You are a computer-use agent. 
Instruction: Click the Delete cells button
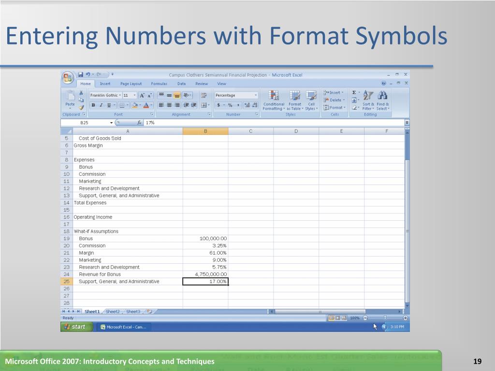point(334,100)
